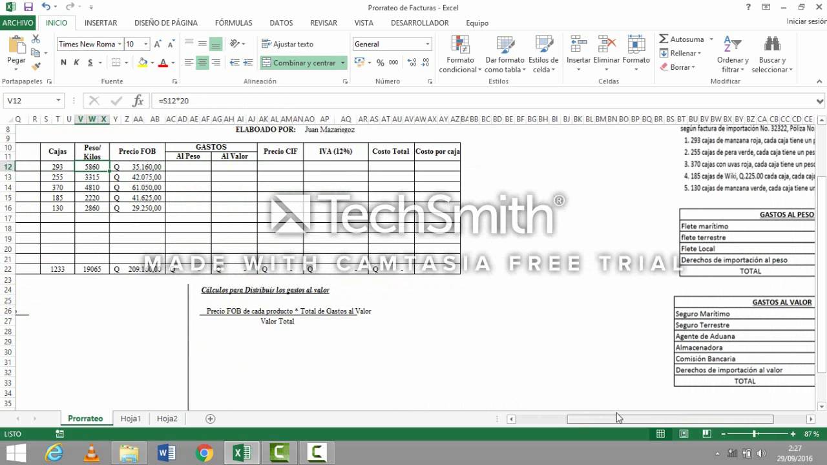Decrease font size with the smaller A icon

[x=170, y=44]
